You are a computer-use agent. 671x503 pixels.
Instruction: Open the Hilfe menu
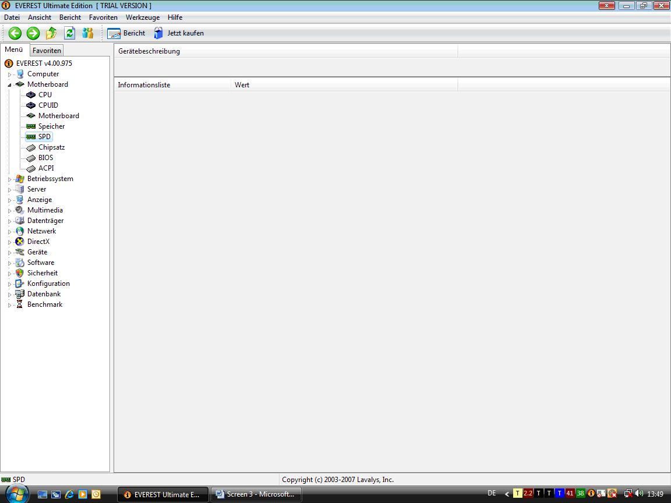point(175,17)
